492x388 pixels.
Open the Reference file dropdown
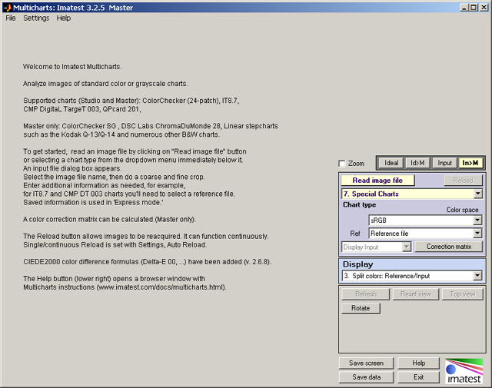point(425,234)
